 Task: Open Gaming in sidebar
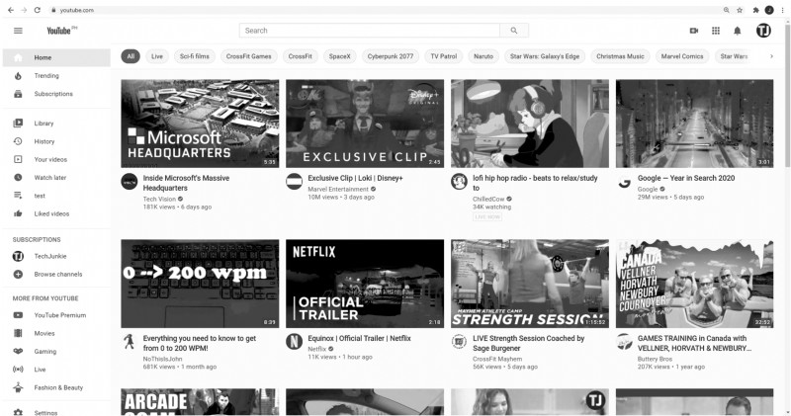point(56,352)
